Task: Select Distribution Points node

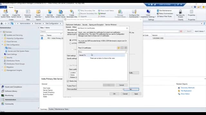Action: click(12, 61)
